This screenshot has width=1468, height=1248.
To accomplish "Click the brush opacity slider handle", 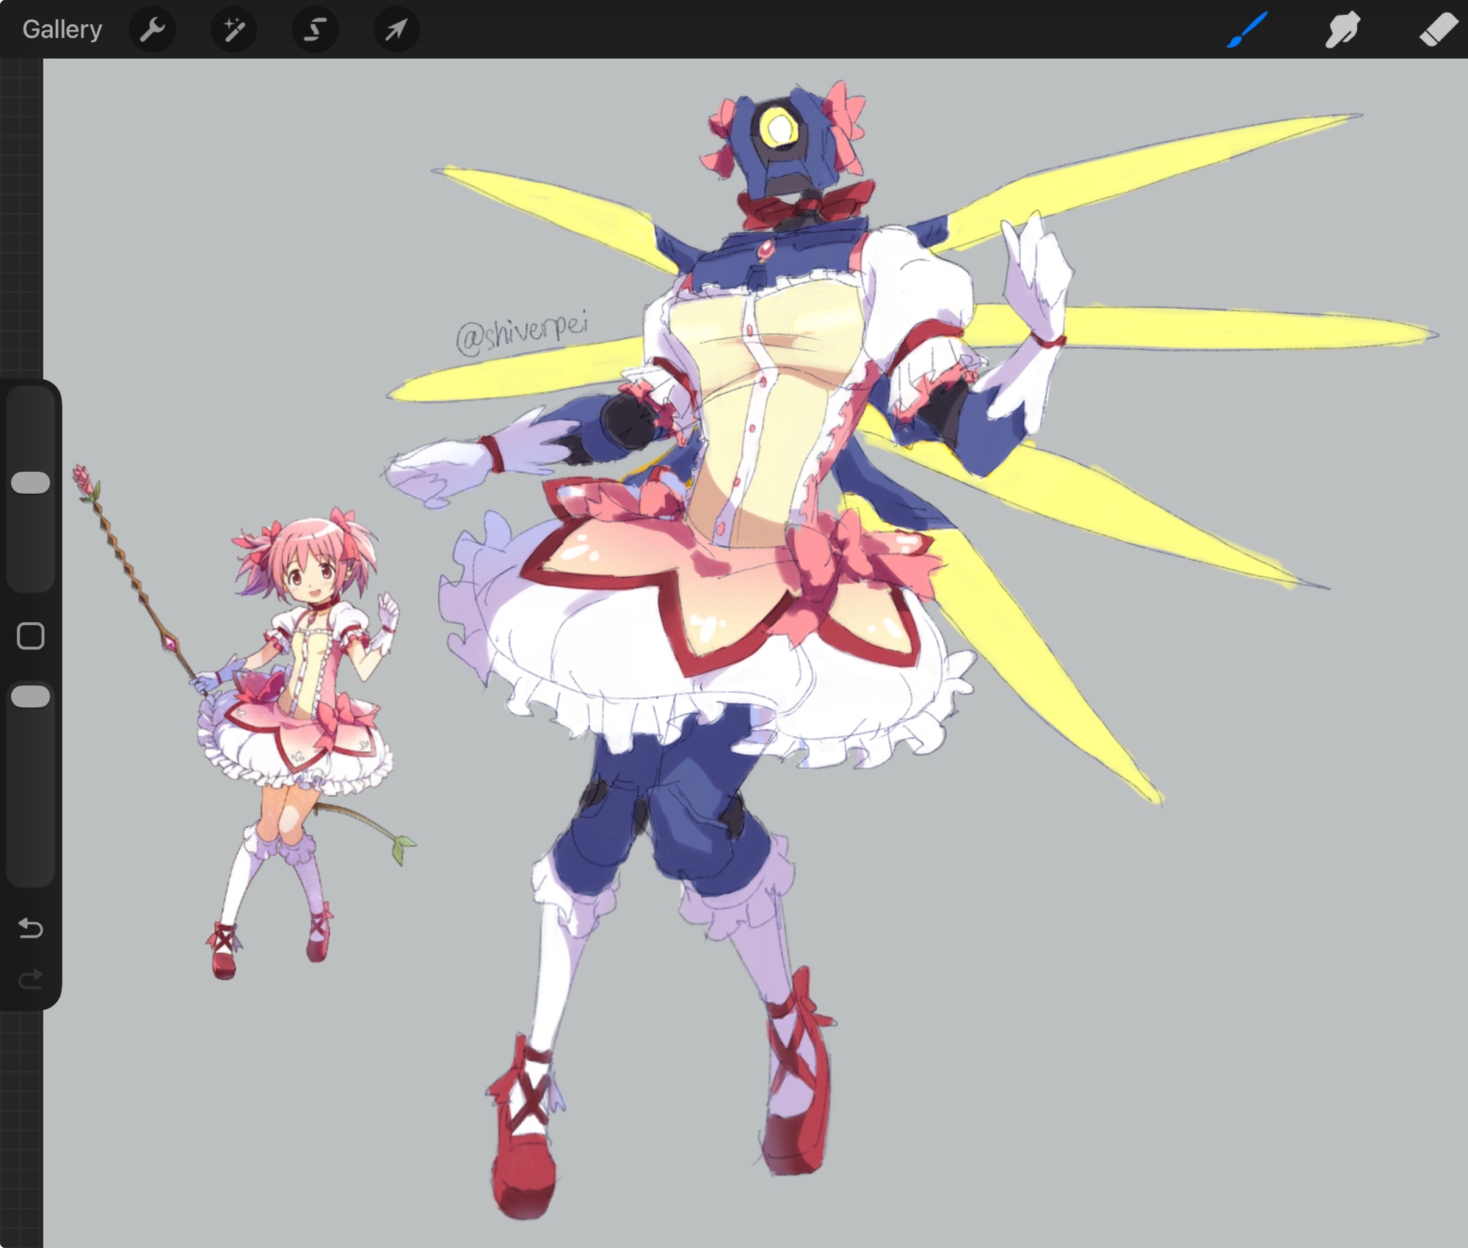I will pos(31,696).
